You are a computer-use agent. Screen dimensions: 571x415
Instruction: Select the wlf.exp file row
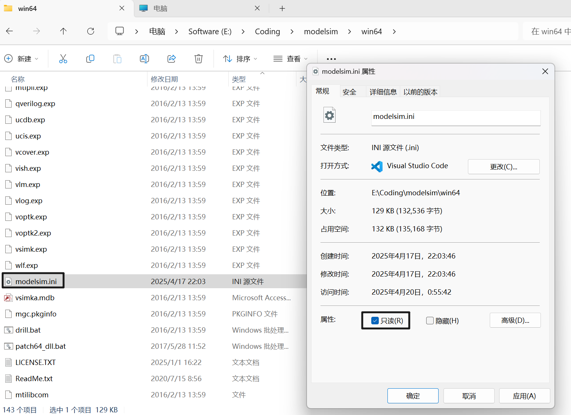[x=154, y=266]
